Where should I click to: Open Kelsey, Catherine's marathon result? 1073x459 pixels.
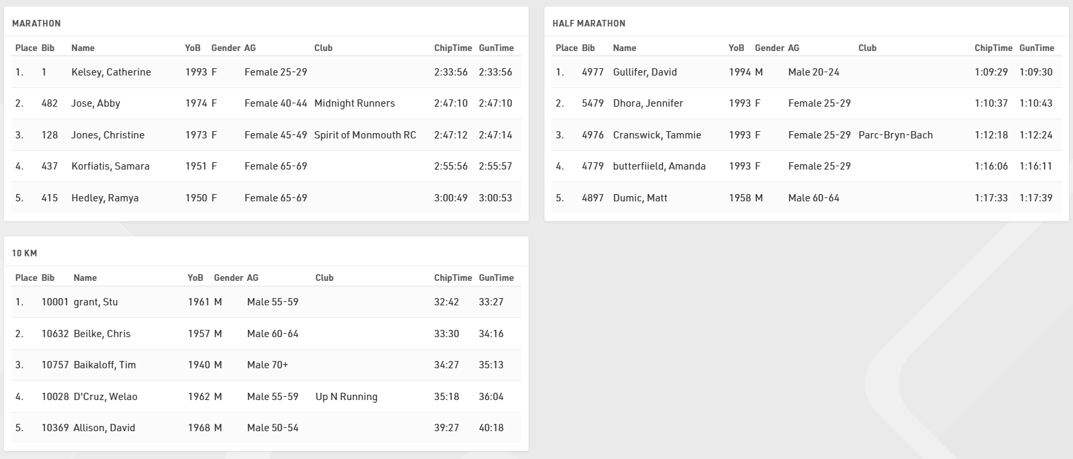111,72
